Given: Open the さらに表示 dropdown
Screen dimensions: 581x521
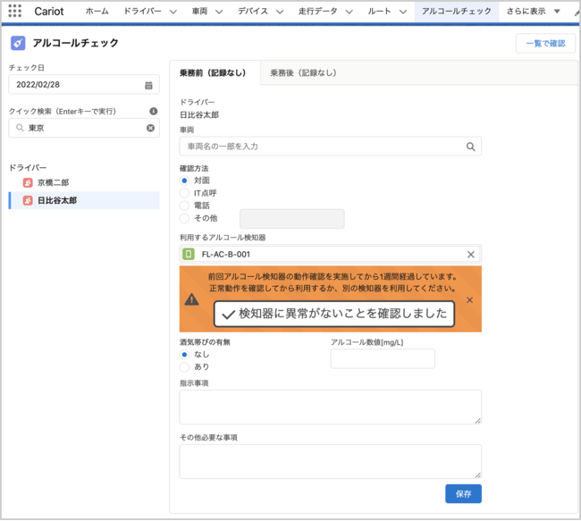Looking at the screenshot, I should [x=533, y=12].
